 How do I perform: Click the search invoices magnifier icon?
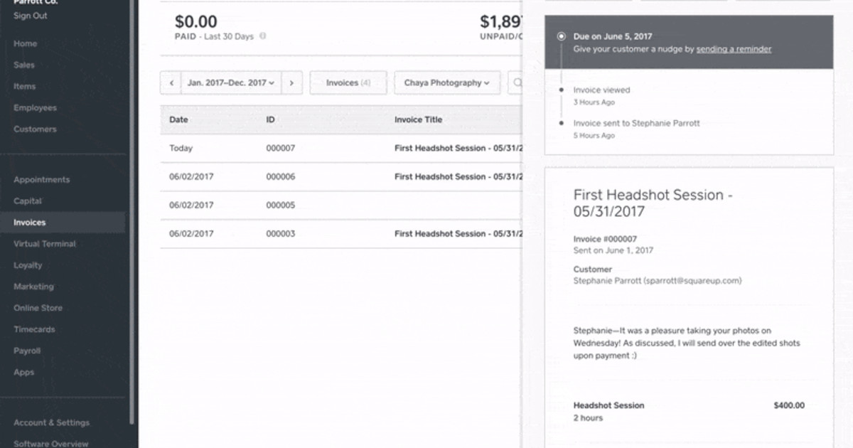coord(517,82)
